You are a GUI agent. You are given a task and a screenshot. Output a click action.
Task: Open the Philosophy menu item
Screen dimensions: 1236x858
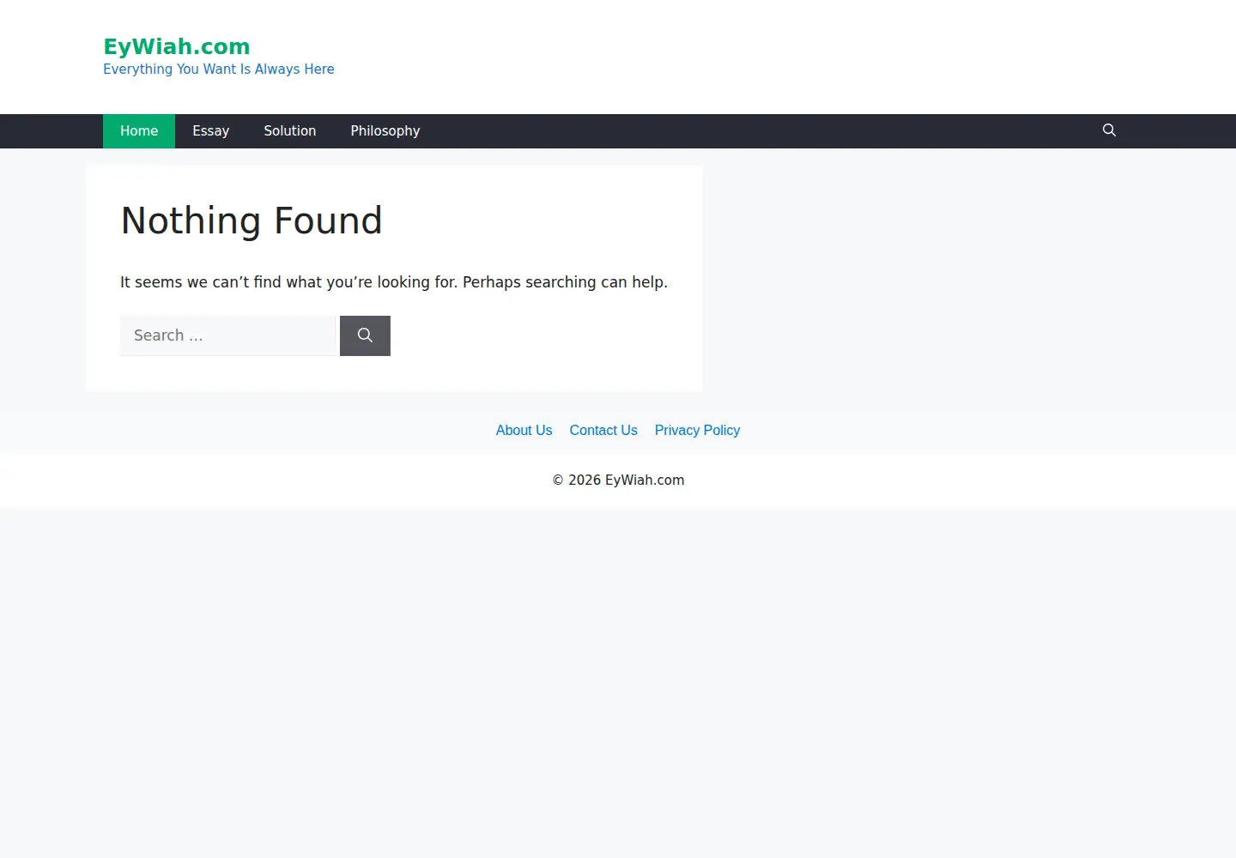tap(385, 131)
